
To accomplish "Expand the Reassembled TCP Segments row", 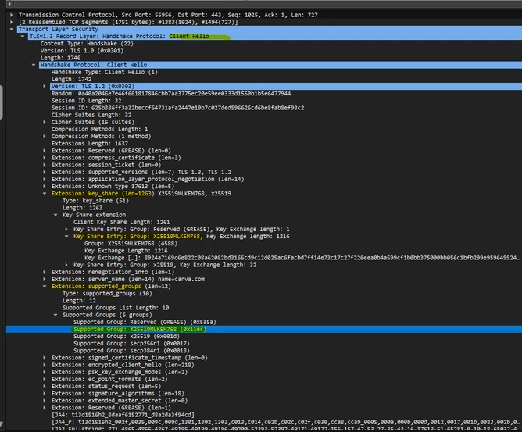I will pyautogui.click(x=11, y=22).
